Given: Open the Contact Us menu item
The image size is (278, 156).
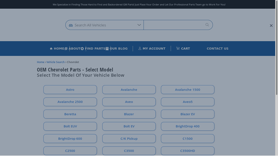Looking at the screenshot, I should click(217, 49).
